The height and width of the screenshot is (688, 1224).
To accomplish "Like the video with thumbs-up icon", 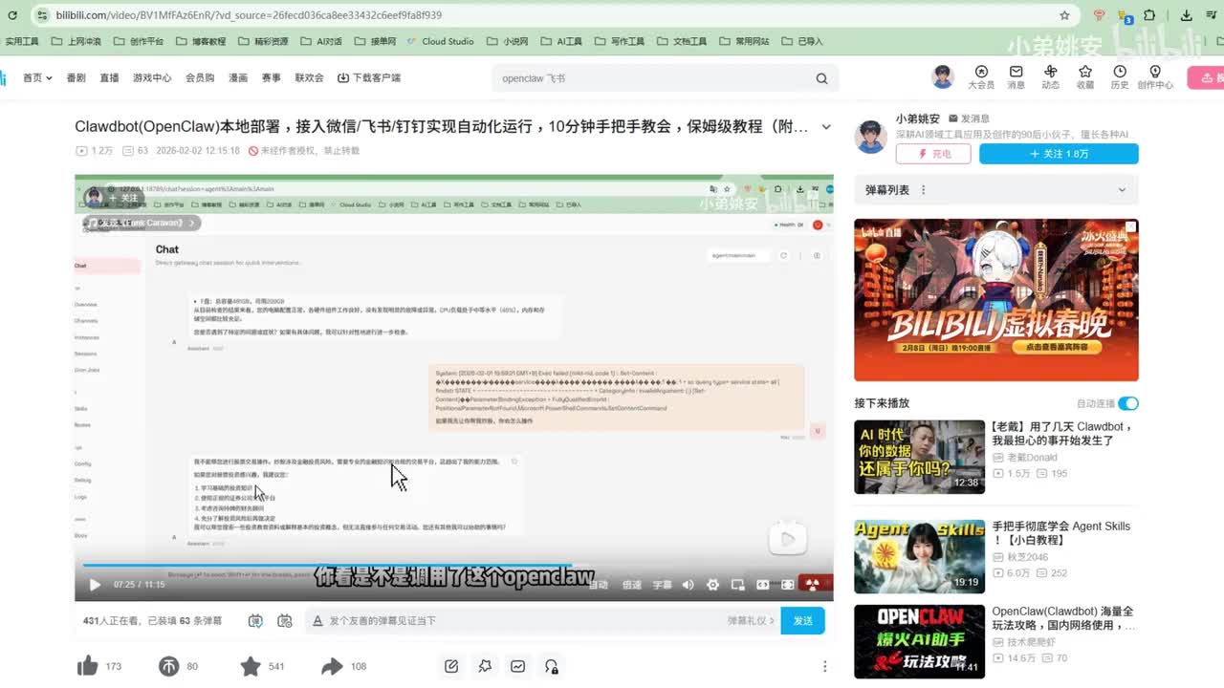I will [88, 666].
